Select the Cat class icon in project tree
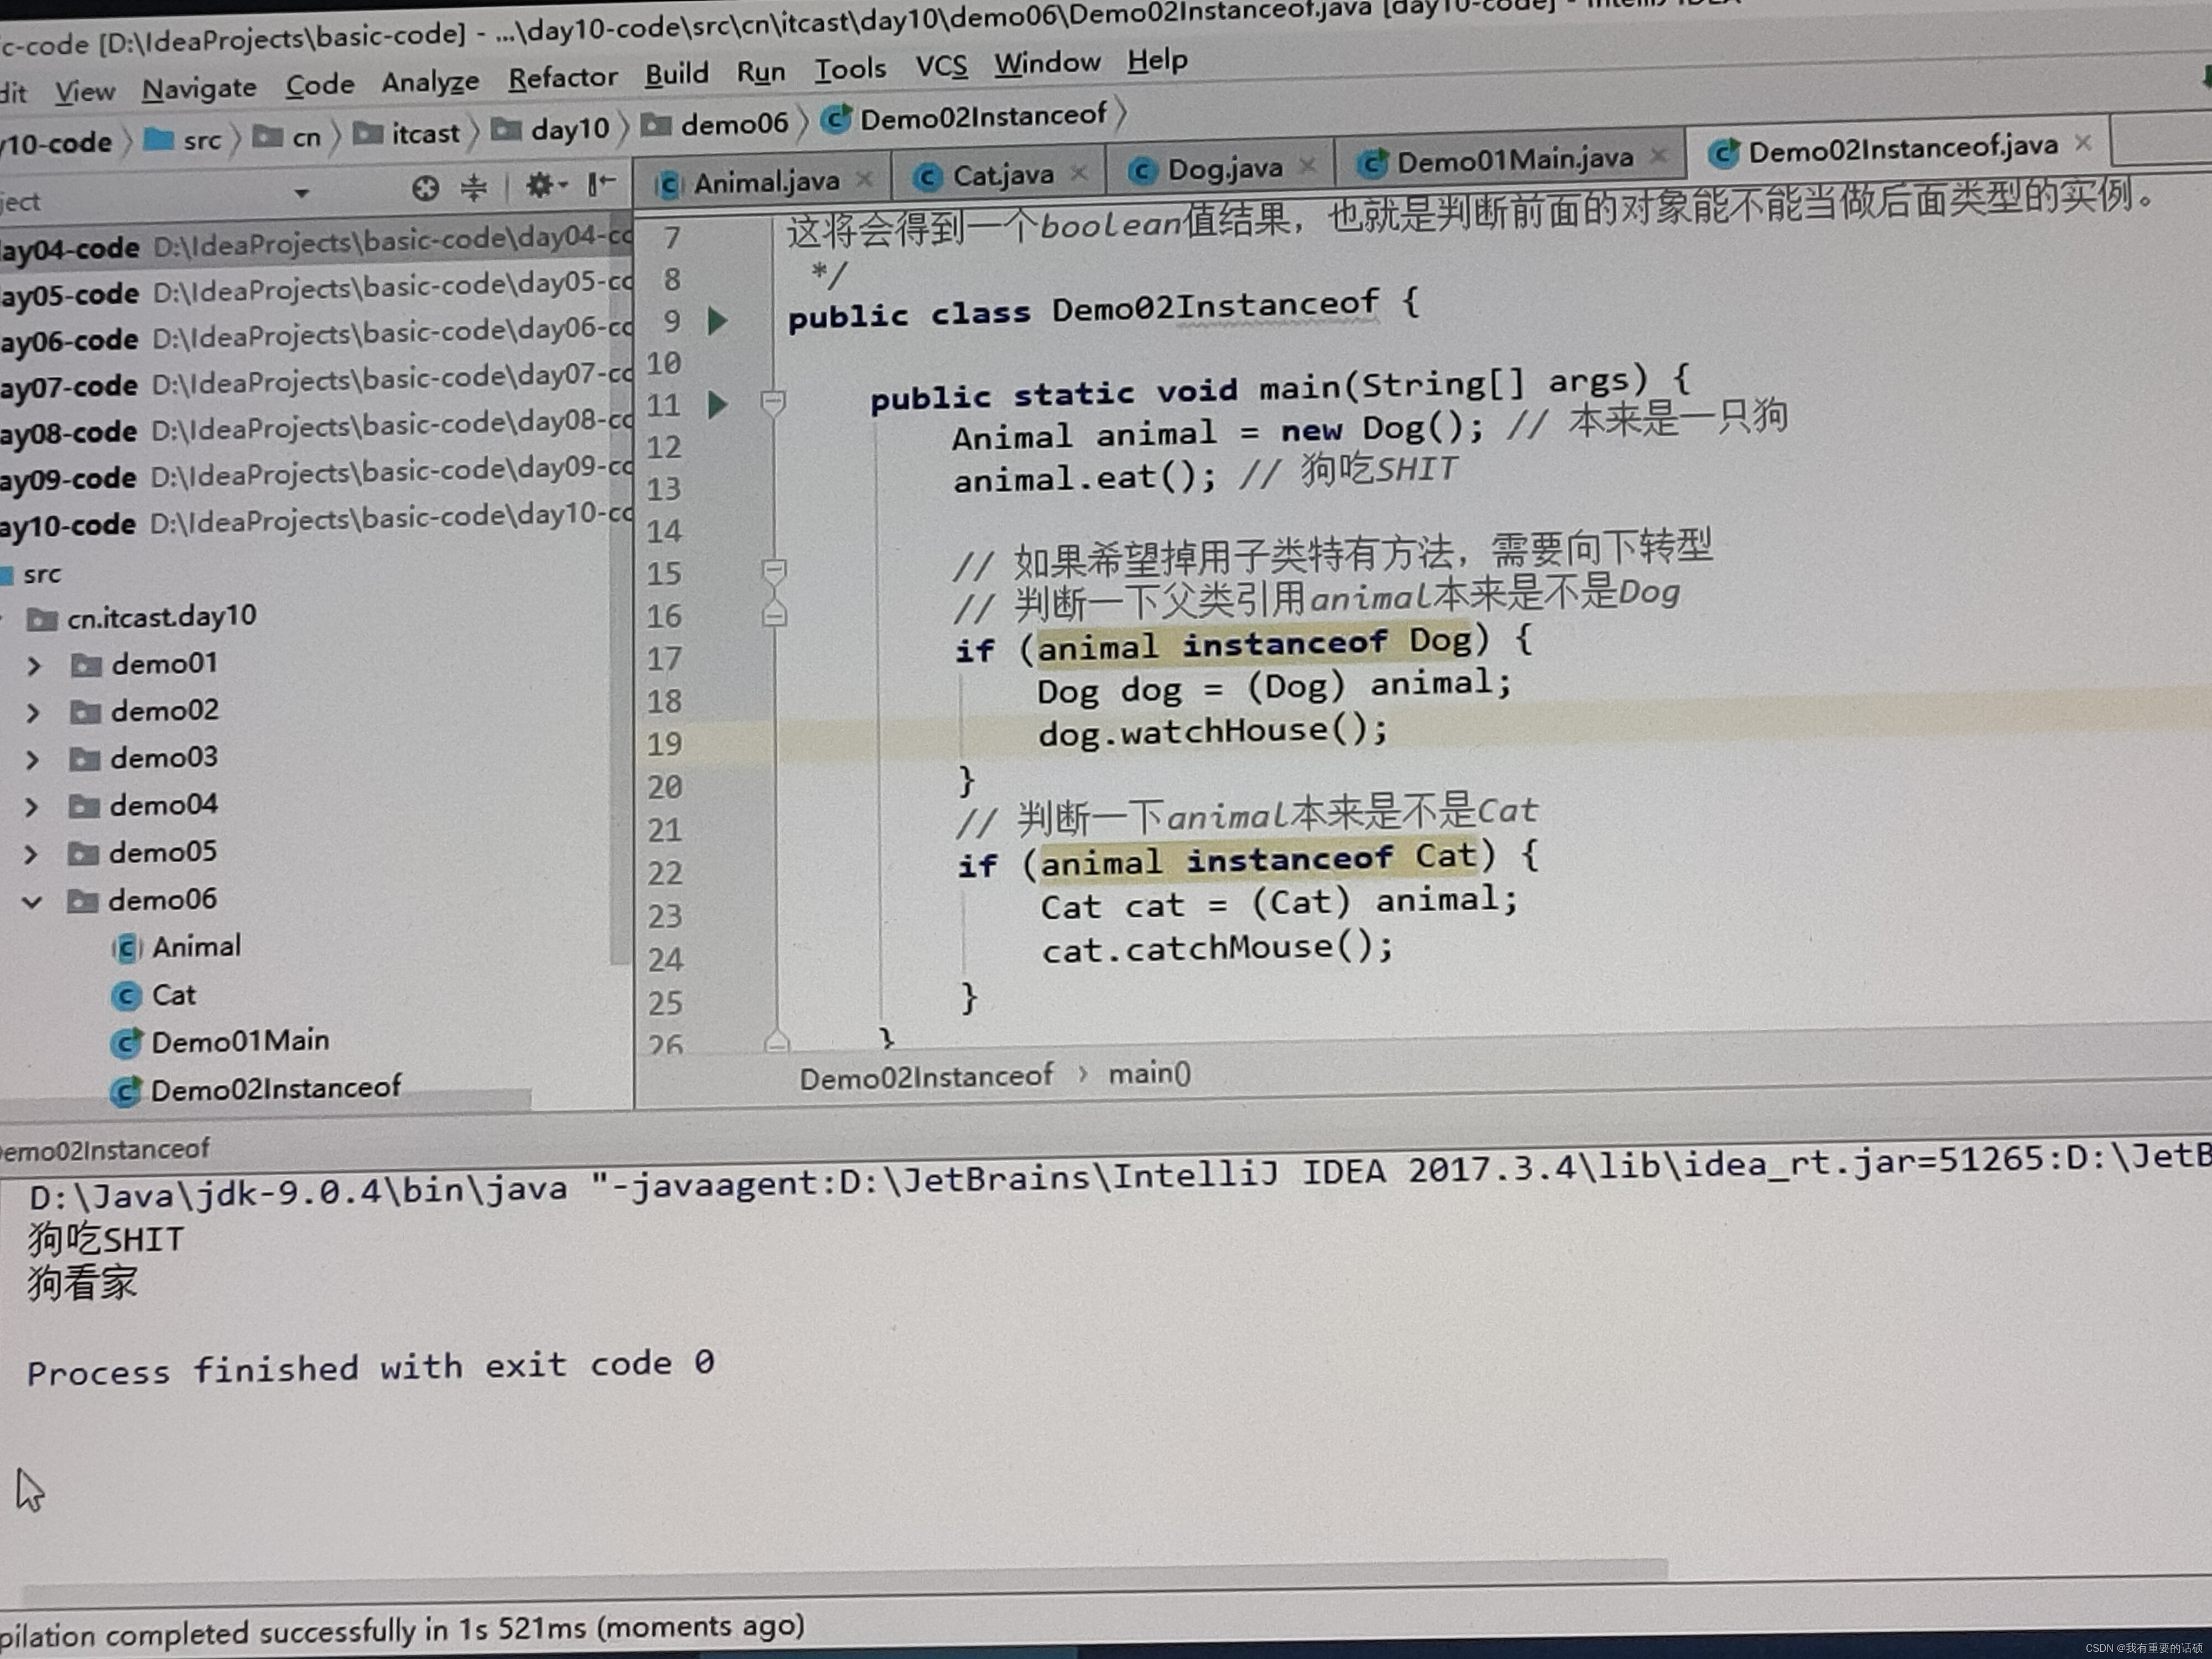This screenshot has height=1659, width=2212. 125,996
